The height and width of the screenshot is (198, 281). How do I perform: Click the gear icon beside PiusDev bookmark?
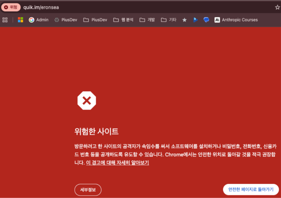tap(56, 20)
